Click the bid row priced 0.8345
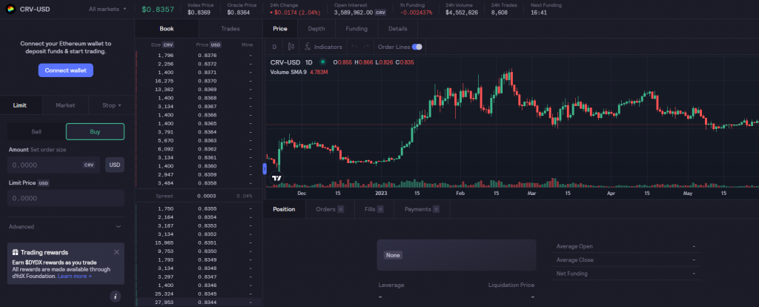Screen dimensions: 759x307 pos(199,294)
